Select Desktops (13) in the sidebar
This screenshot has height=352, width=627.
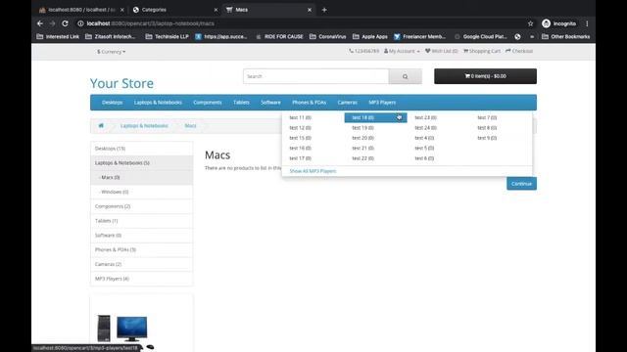[141, 149]
